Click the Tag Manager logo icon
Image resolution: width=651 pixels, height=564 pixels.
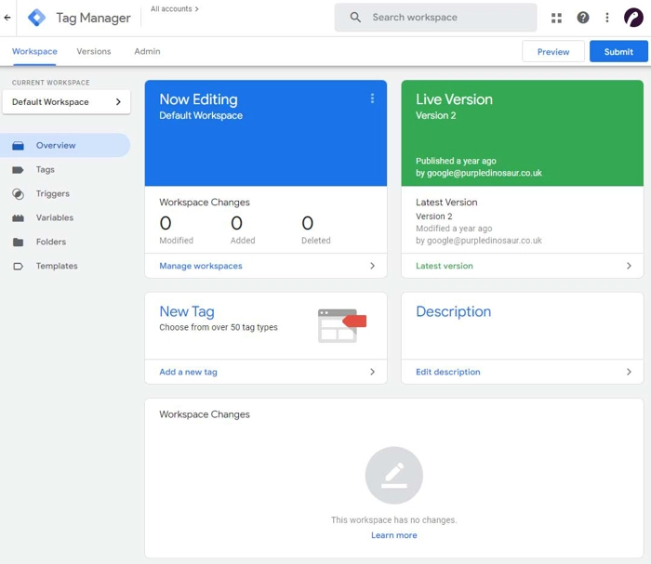tap(36, 18)
